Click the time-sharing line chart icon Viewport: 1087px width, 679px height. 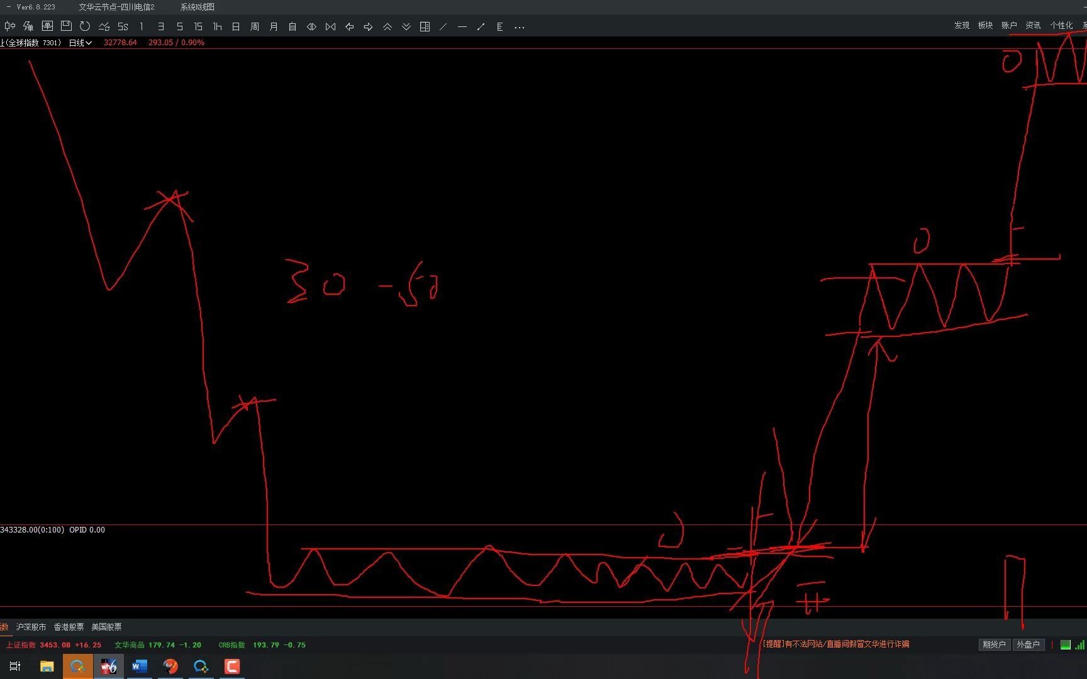click(x=104, y=26)
